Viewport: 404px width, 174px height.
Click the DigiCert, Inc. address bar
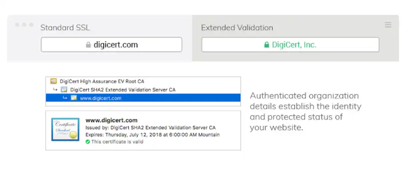(x=290, y=45)
